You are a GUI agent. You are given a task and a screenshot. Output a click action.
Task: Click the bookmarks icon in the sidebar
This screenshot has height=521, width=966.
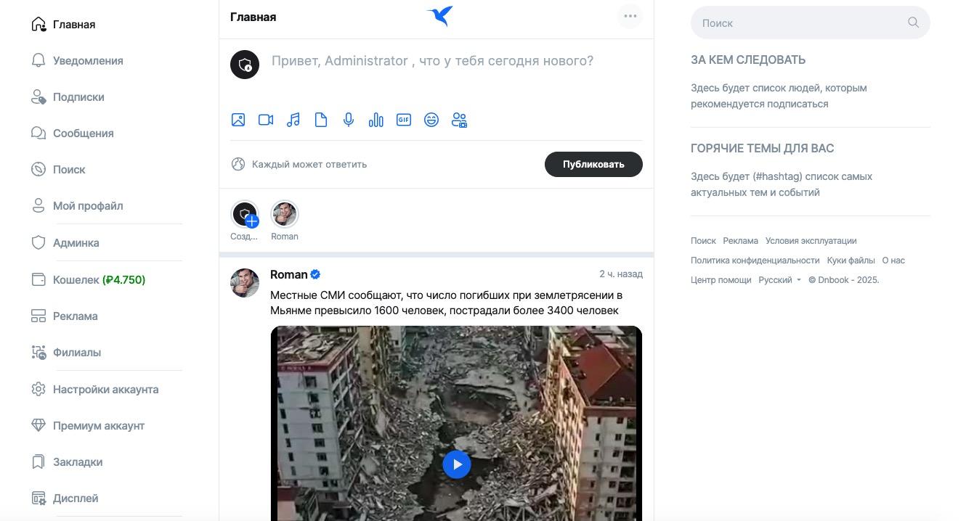coord(38,461)
